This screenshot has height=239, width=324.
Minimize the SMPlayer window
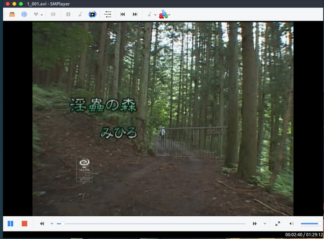click(14, 4)
